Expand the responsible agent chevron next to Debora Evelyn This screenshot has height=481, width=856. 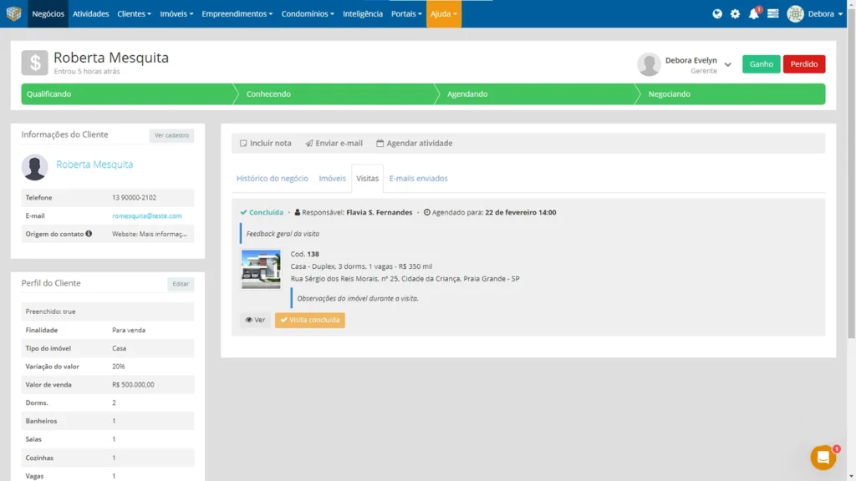pyautogui.click(x=728, y=64)
